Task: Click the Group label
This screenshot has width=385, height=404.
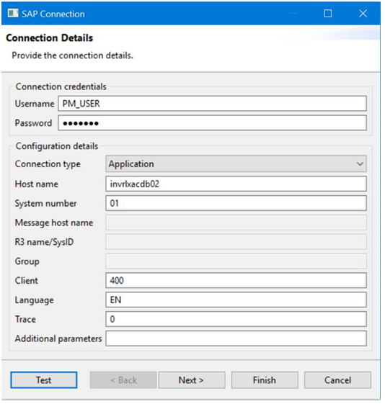Action: [27, 261]
